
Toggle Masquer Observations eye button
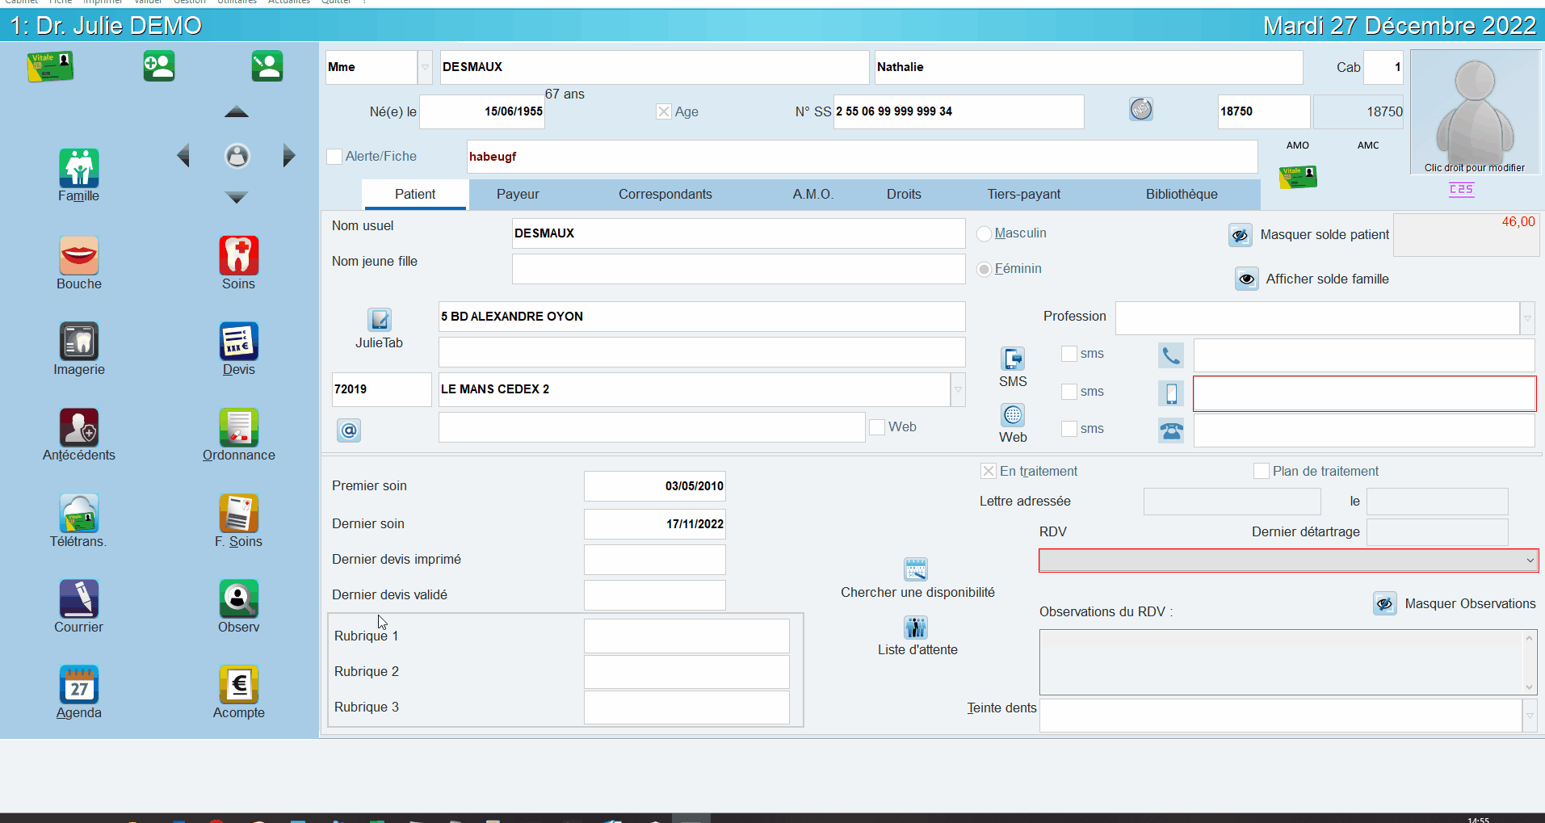1384,604
